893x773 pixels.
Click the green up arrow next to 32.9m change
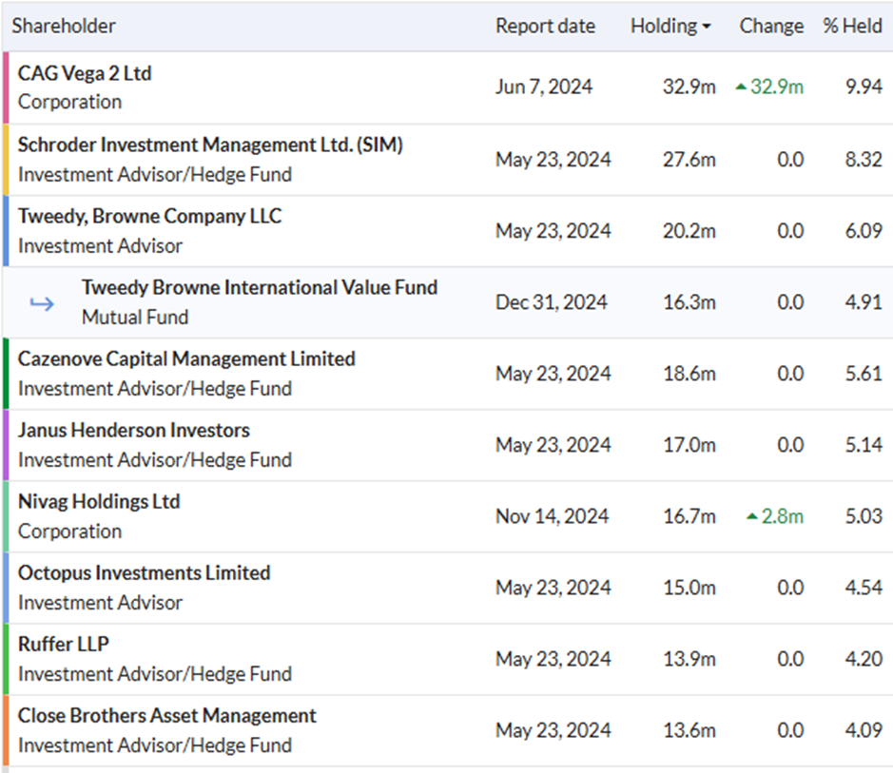(741, 87)
